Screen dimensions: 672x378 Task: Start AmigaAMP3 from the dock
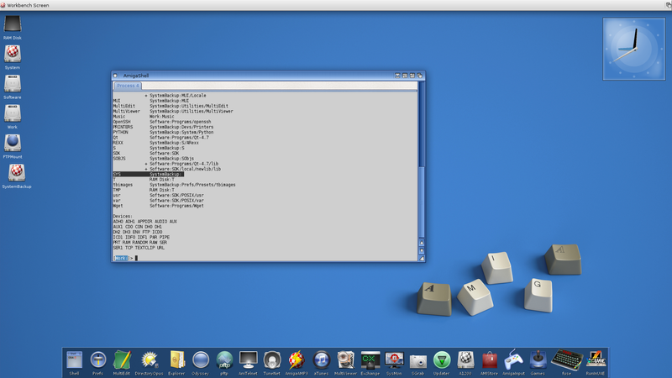coord(296,360)
